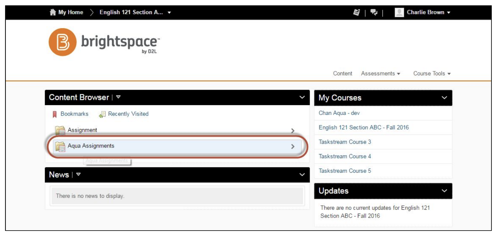Click the Aqua Assignments folder icon
Viewport: 498px width, 239px height.
pos(60,146)
